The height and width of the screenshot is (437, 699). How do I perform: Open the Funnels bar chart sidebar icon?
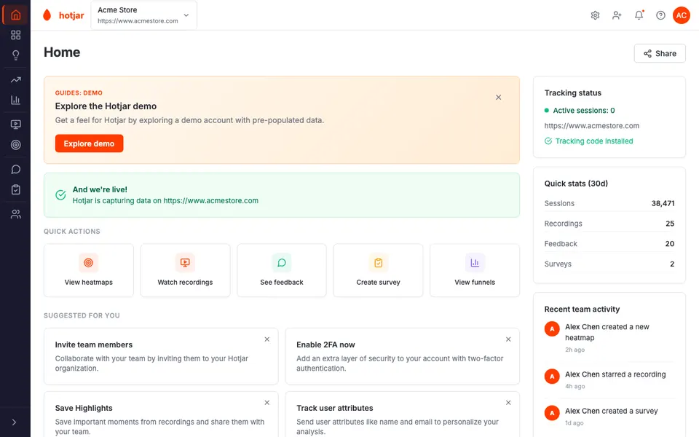pyautogui.click(x=15, y=100)
